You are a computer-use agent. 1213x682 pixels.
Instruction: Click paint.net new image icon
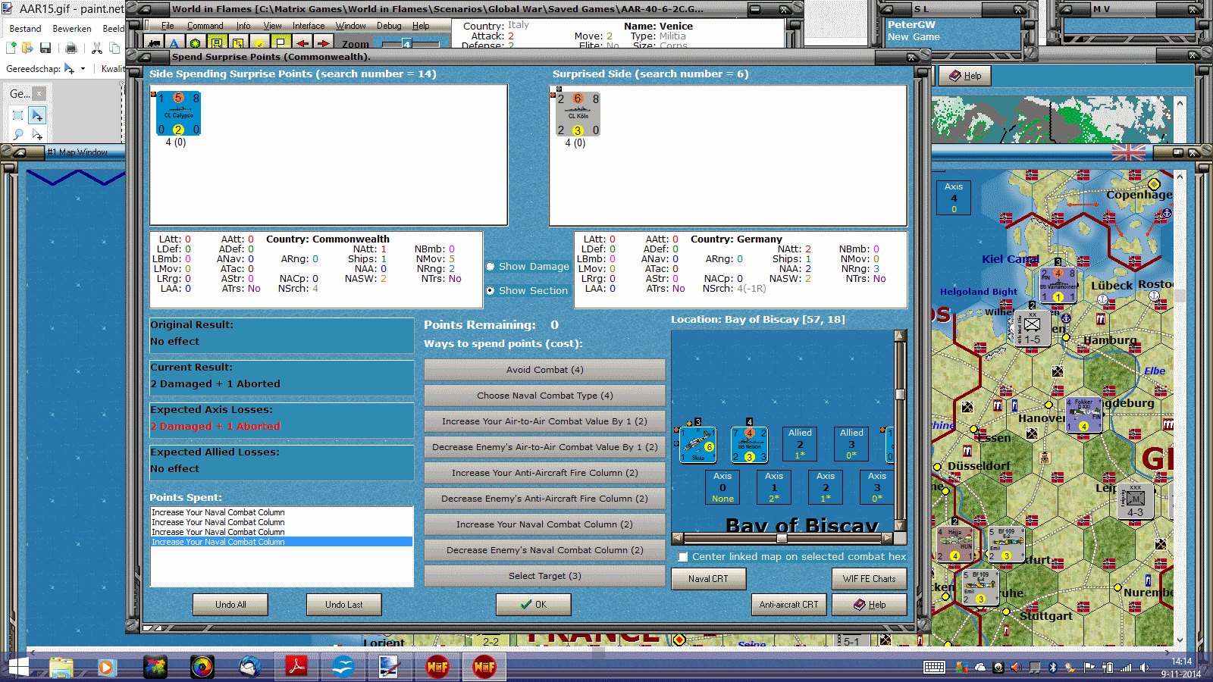[11, 48]
